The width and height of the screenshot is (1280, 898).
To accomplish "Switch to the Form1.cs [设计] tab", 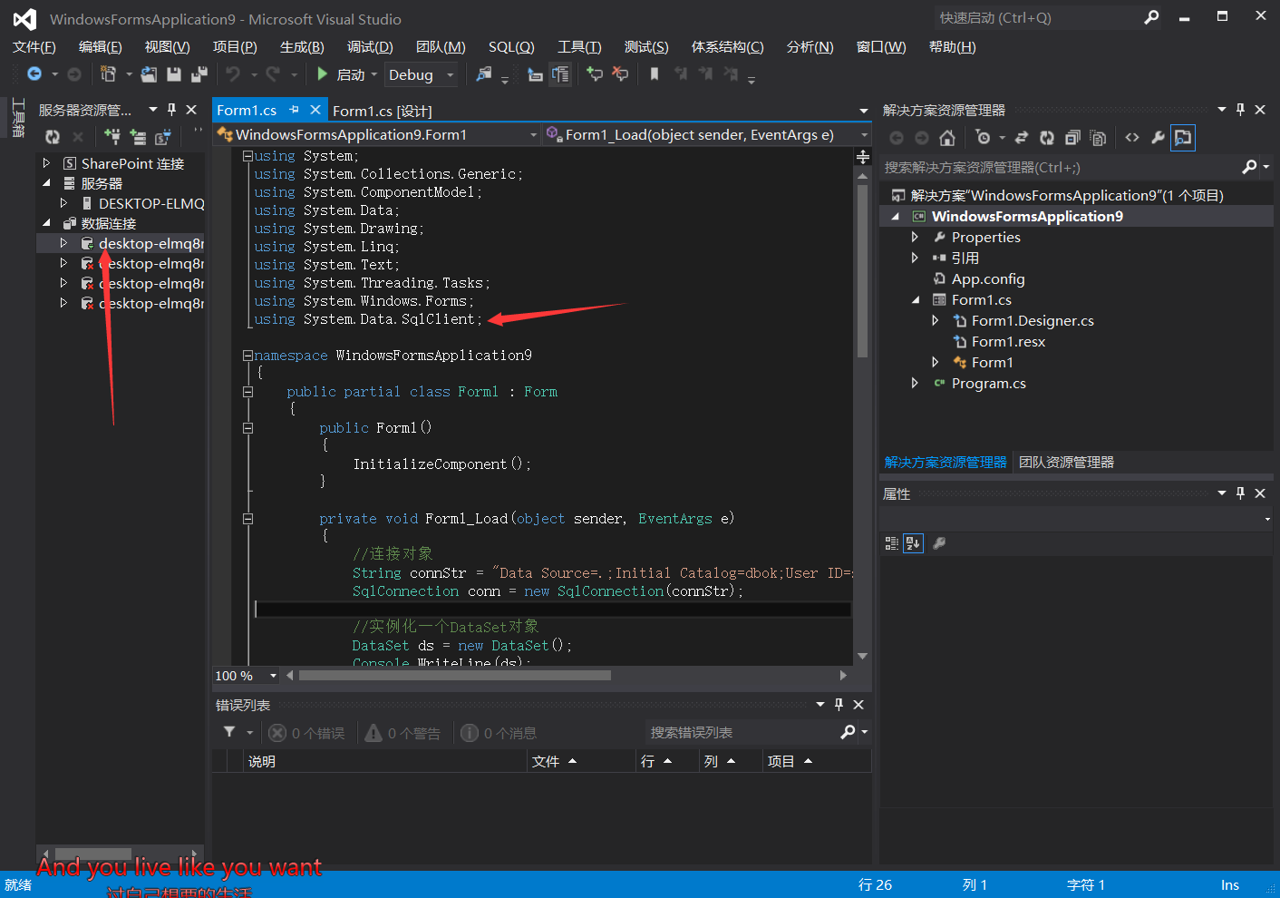I will (382, 111).
